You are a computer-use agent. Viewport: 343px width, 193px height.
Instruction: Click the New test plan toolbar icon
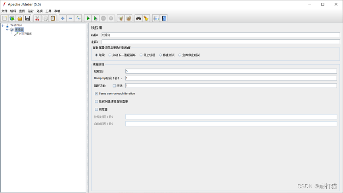tap(5, 18)
